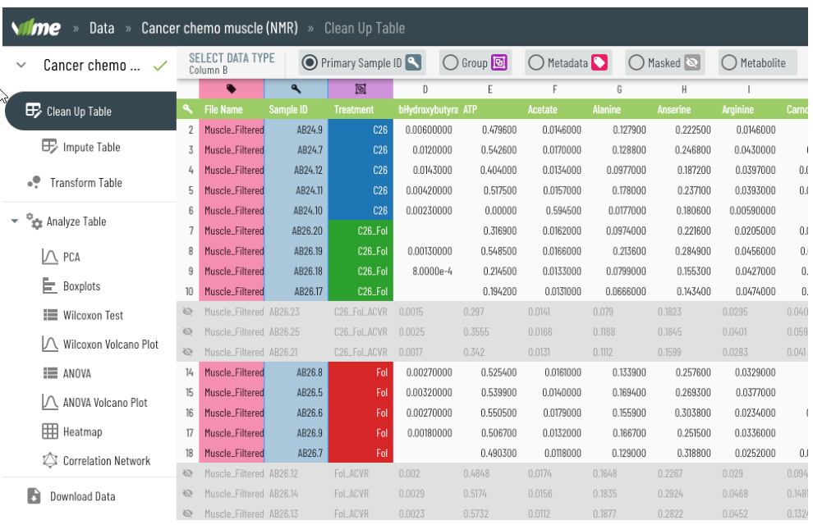Click the red Fol treatment cell for AB26.8
813x525 pixels.
(360, 372)
